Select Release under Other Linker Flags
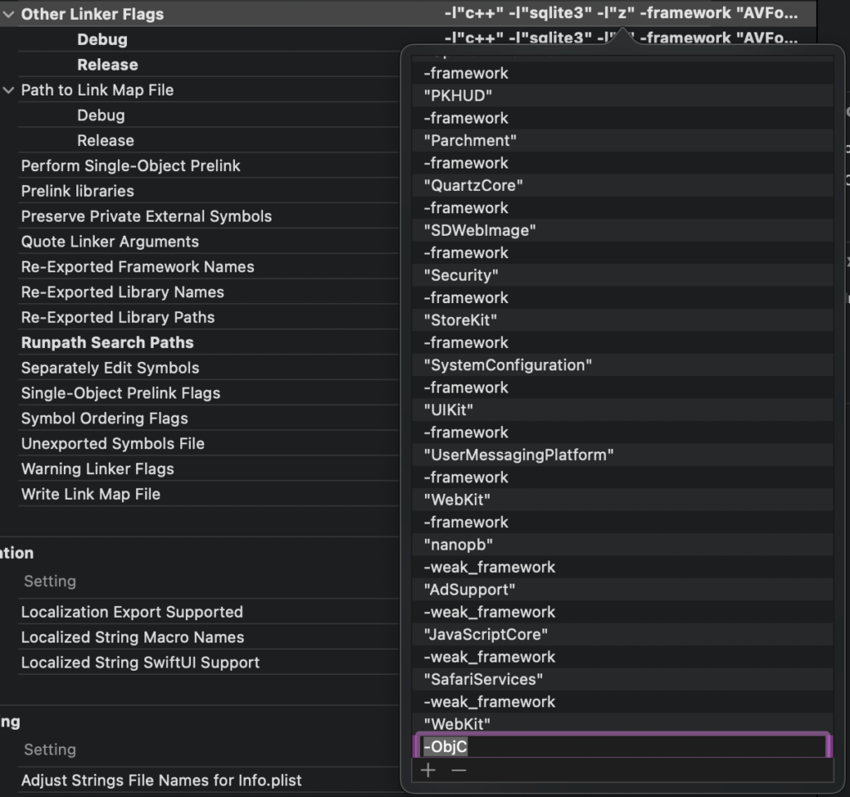The width and height of the screenshot is (850, 797). coord(107,65)
